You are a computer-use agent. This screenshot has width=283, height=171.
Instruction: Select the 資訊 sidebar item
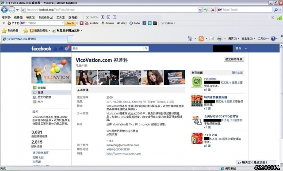click(x=51, y=92)
